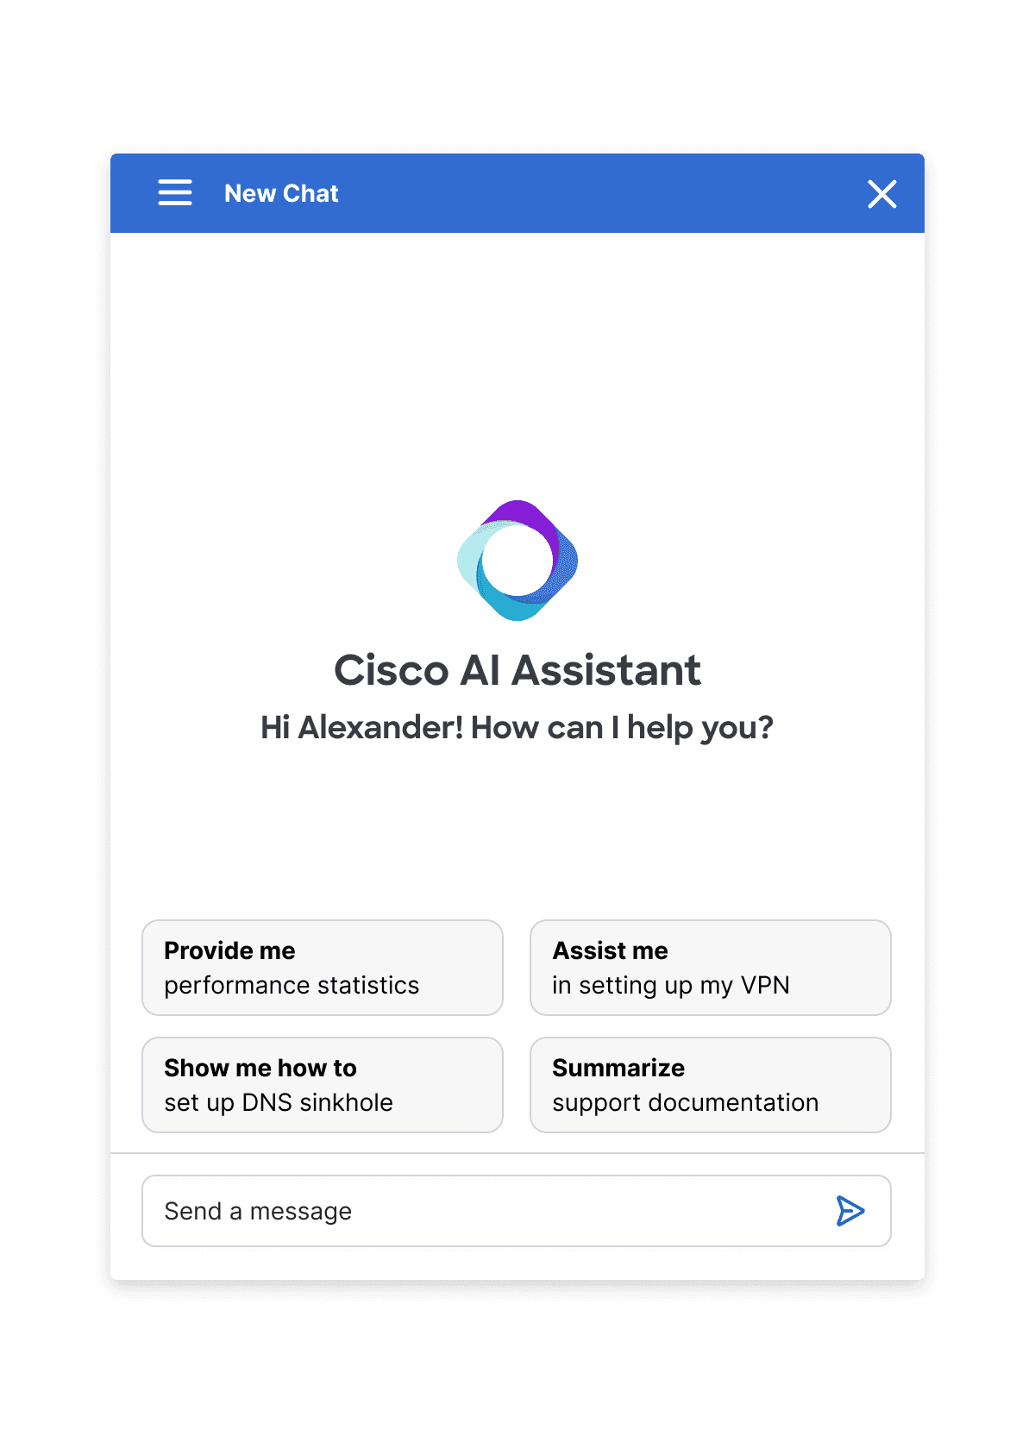Click the bold 'Summarize' label
Viewport: 1035px width, 1436px height.
click(x=618, y=1068)
